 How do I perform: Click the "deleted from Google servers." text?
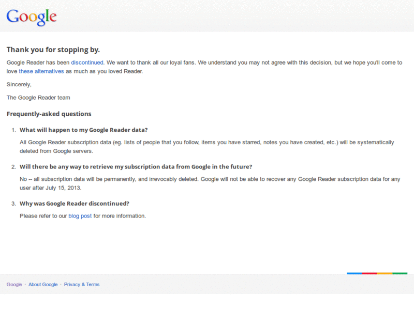(x=56, y=151)
